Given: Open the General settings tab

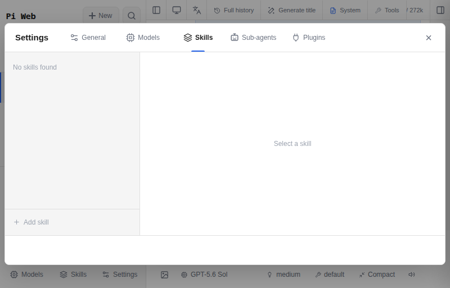Looking at the screenshot, I should coord(88,38).
